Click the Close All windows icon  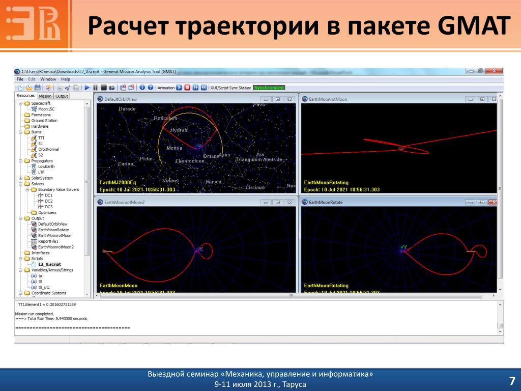123,88
